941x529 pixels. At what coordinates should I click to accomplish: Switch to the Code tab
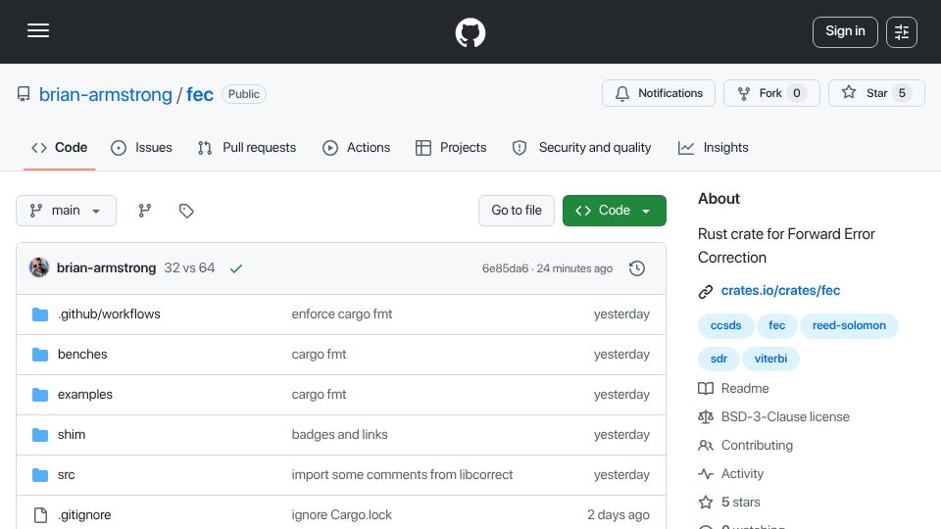pos(60,148)
